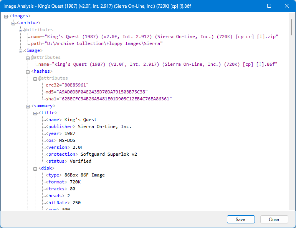
Task: Select the crc32 hash row
Action: click(x=67, y=85)
